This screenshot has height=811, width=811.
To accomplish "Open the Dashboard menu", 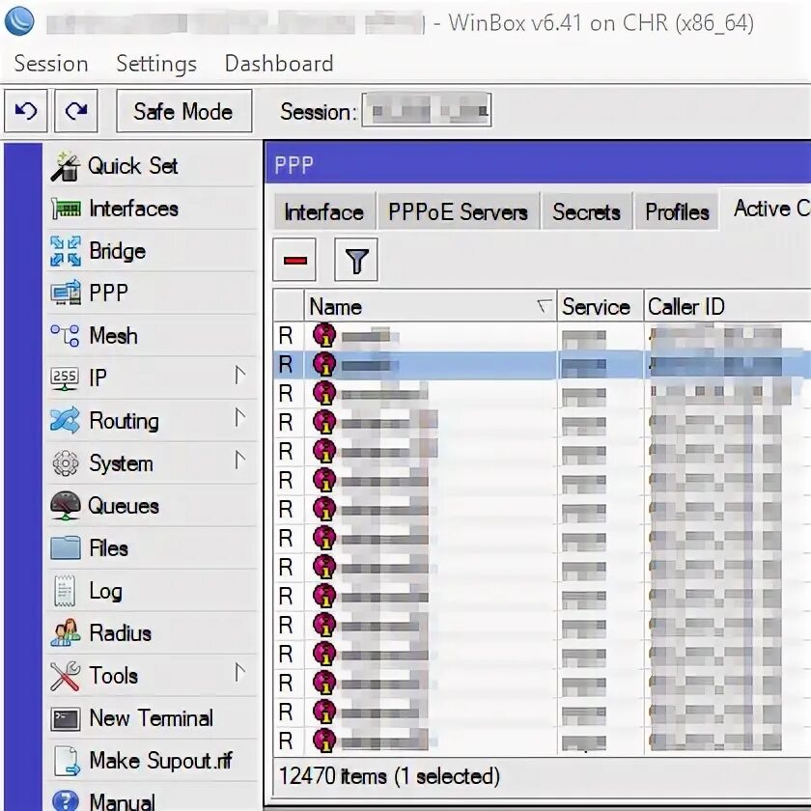I will click(279, 64).
